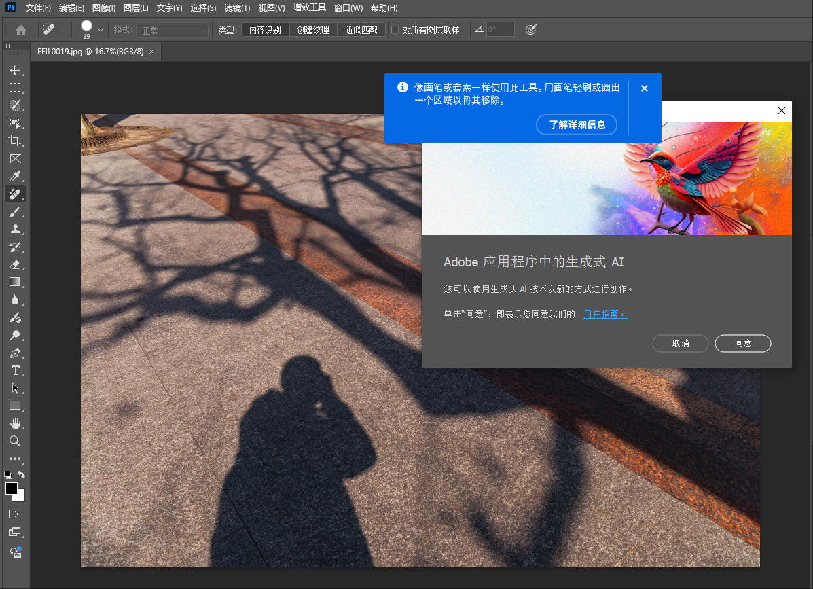Select the Gradient tool

[15, 282]
